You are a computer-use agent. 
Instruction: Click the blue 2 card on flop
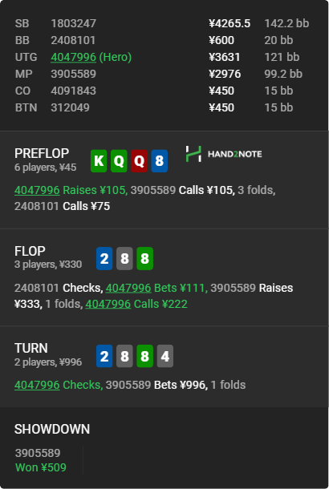104,259
